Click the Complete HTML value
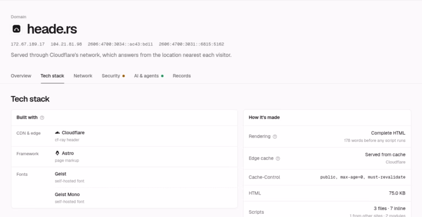The width and height of the screenshot is (422, 217). point(388,133)
